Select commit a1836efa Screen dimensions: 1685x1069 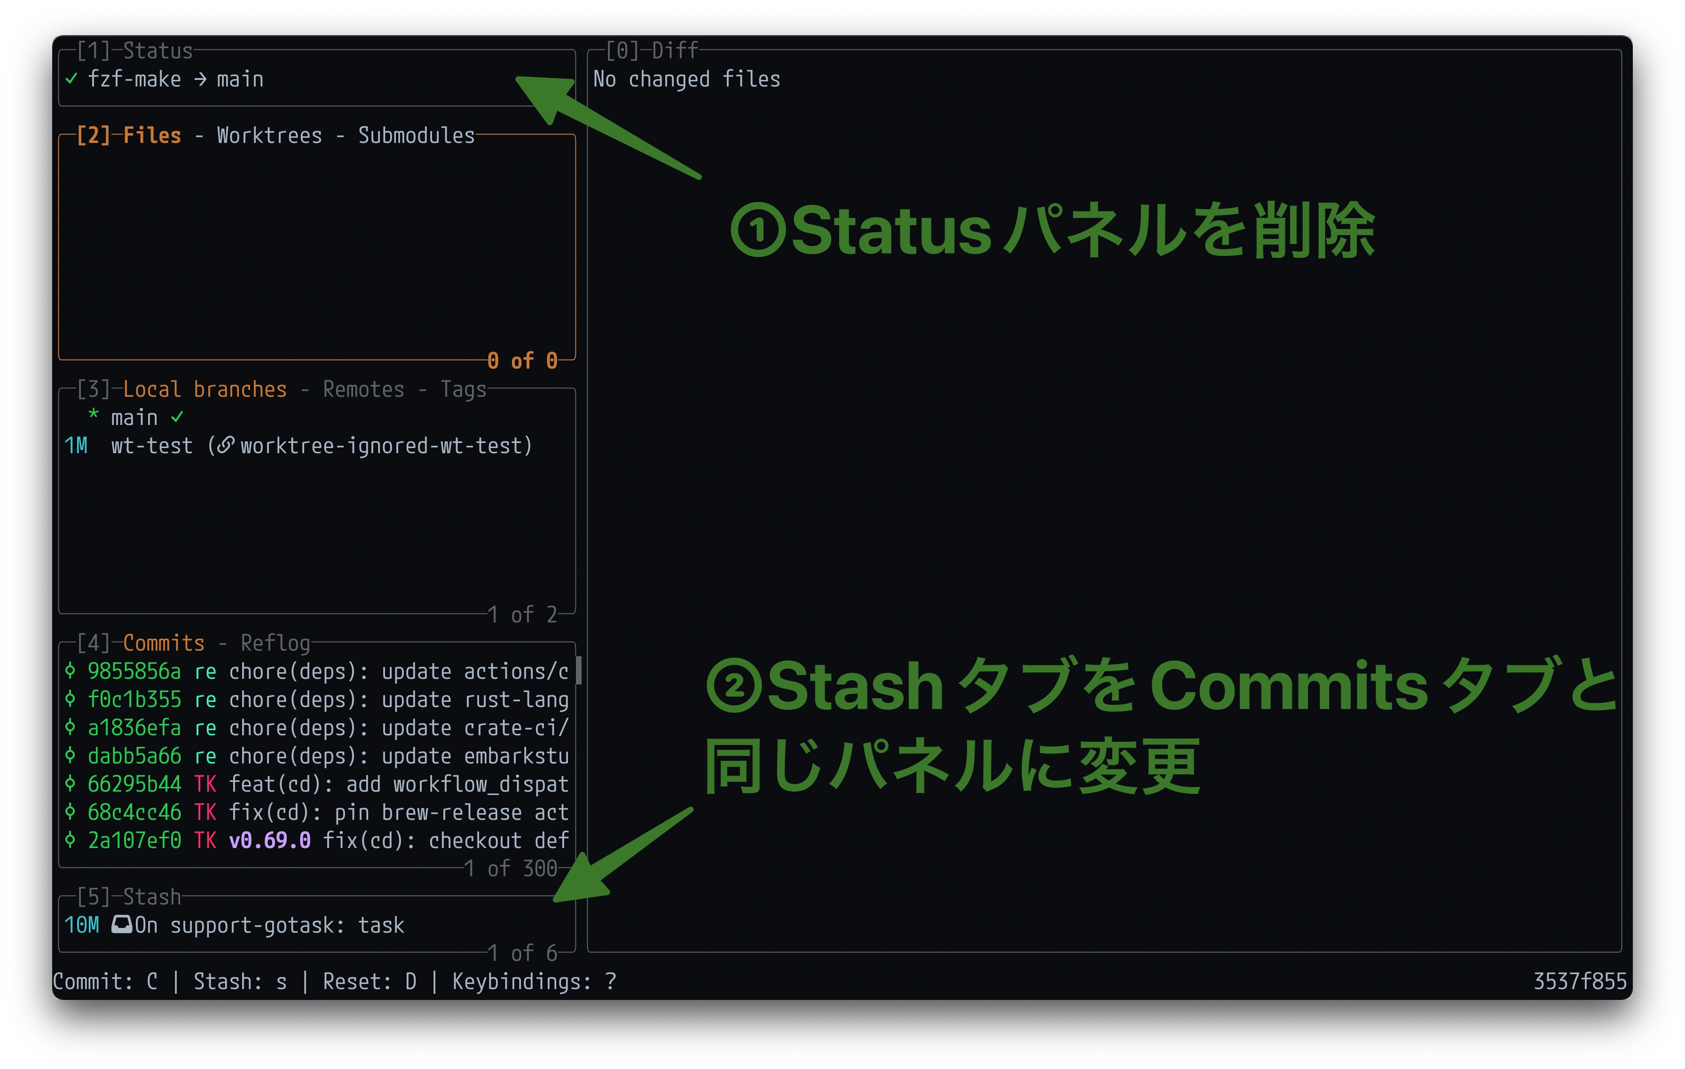click(317, 728)
